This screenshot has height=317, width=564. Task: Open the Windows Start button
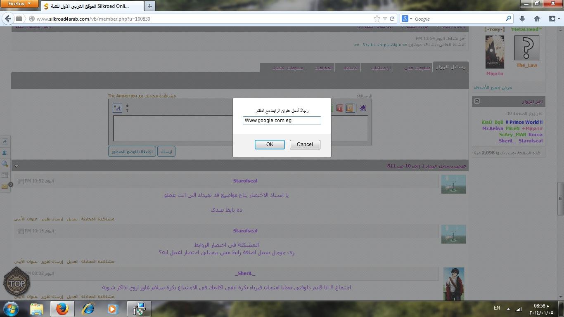(x=11, y=309)
